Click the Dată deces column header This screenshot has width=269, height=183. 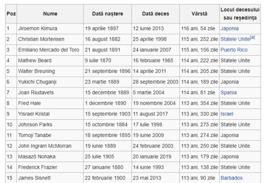pyautogui.click(x=156, y=14)
